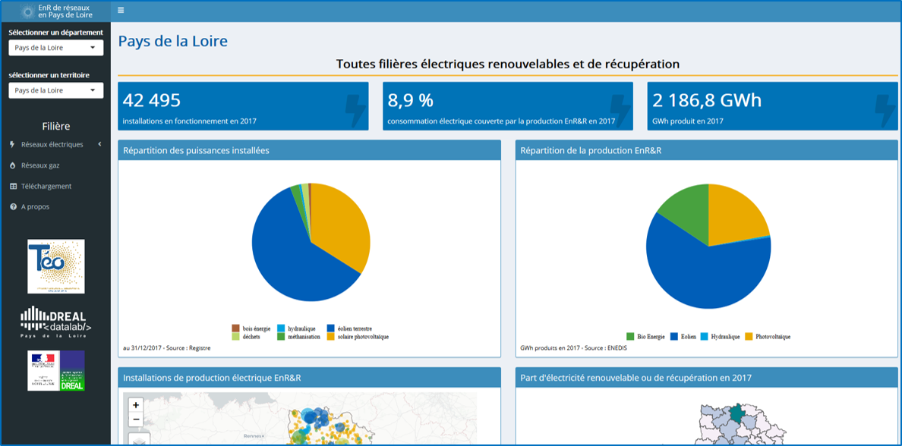Screen dimensions: 902x446
Task: Toggle the sidebar with the hamburger icon
Action: pyautogui.click(x=121, y=11)
